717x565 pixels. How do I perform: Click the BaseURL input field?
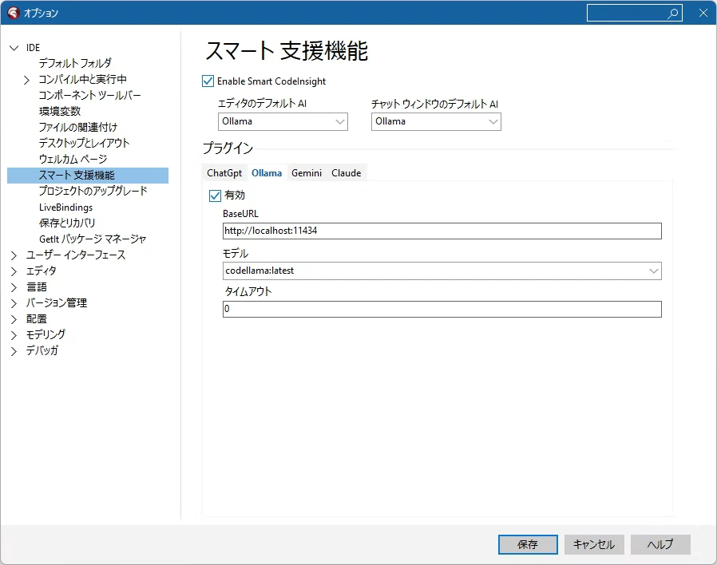click(x=442, y=231)
